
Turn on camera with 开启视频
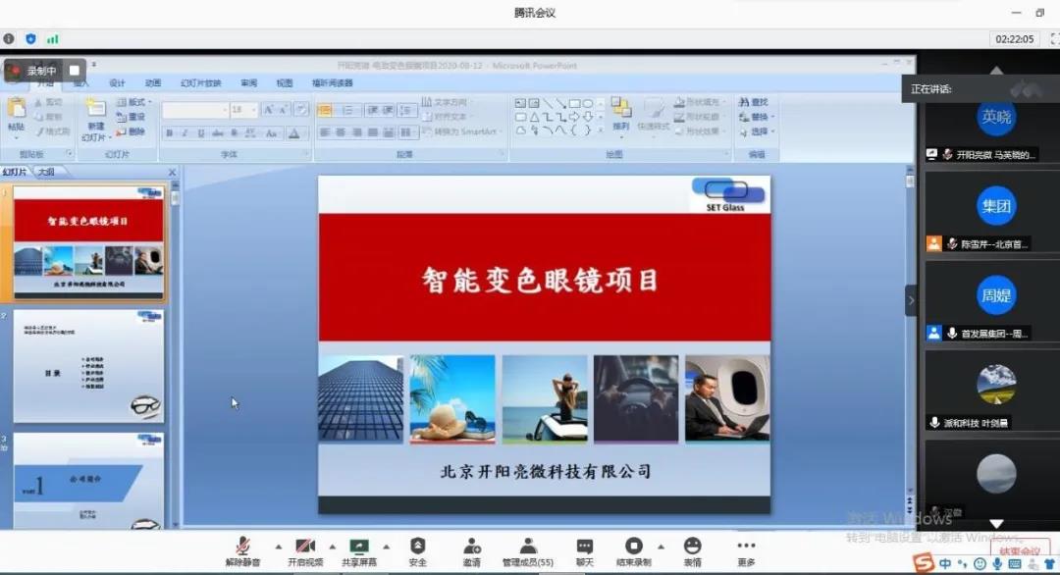(305, 551)
